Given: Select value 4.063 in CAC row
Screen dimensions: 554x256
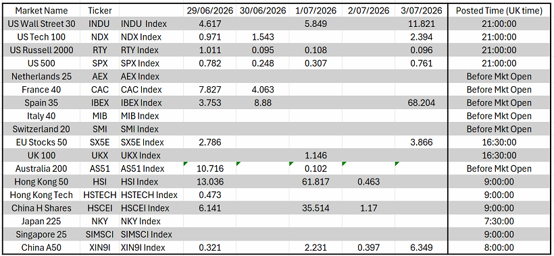Looking at the screenshot, I should [263, 90].
